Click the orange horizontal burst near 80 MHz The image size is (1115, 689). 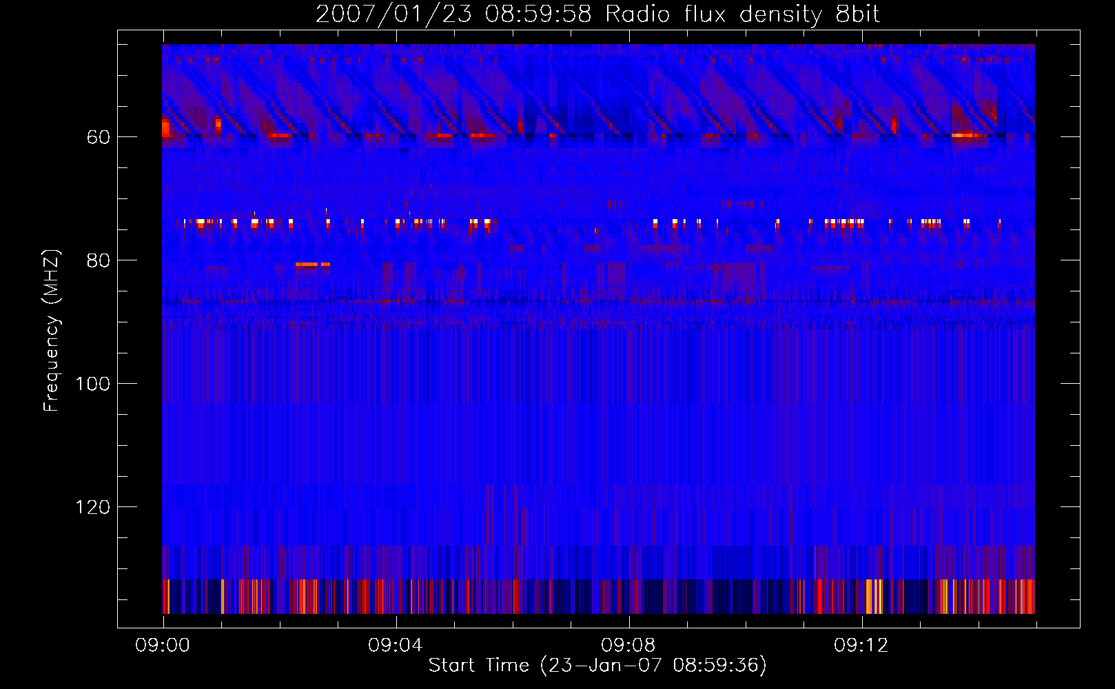coord(313,264)
